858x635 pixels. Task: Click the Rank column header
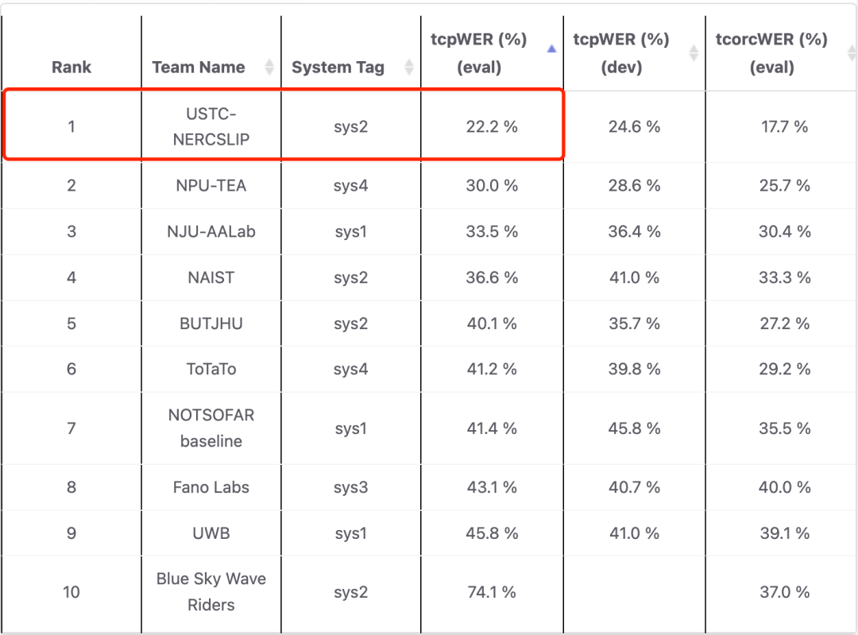71,68
